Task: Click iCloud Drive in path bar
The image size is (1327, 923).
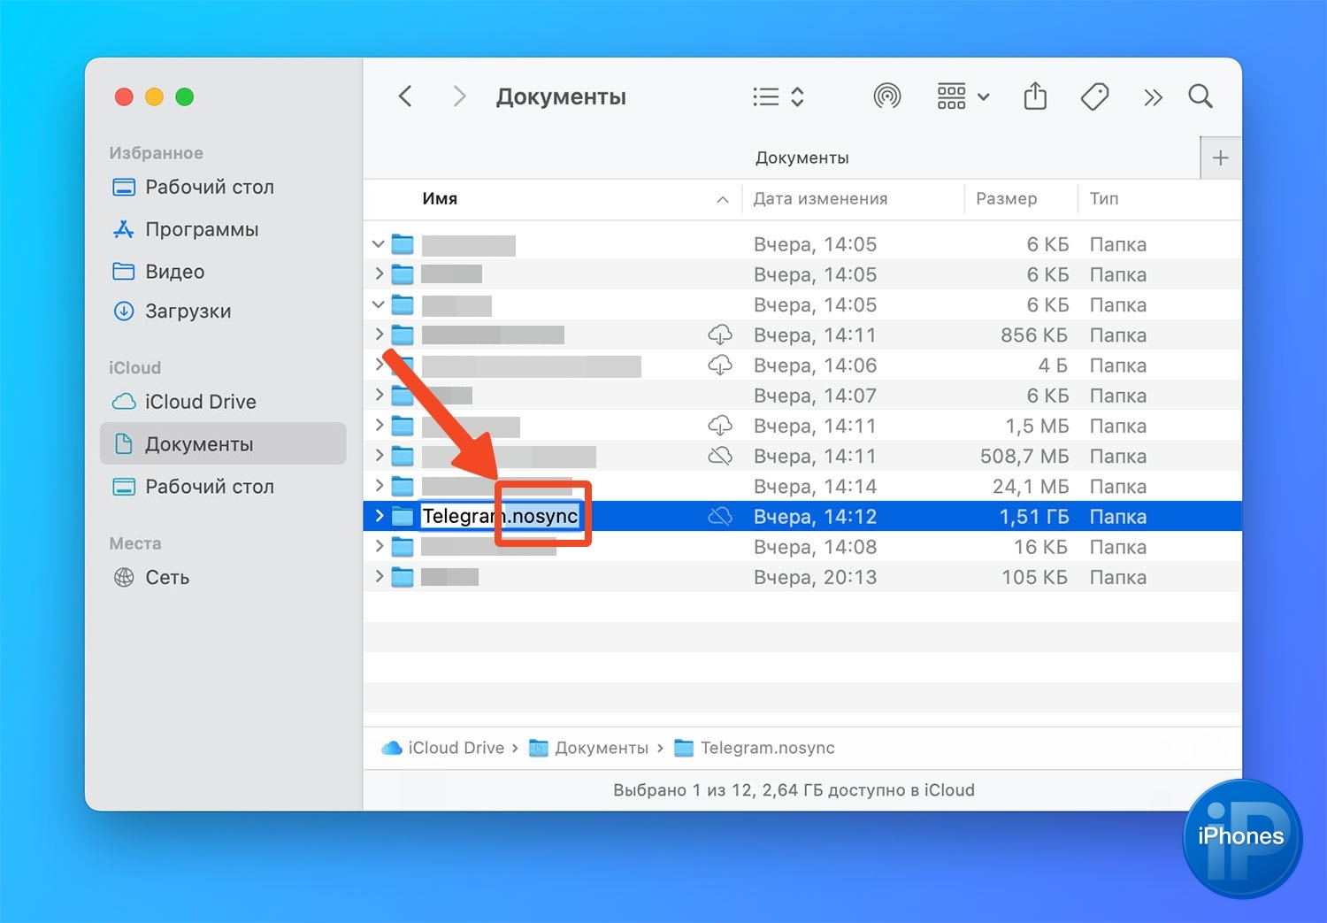Action: (455, 748)
